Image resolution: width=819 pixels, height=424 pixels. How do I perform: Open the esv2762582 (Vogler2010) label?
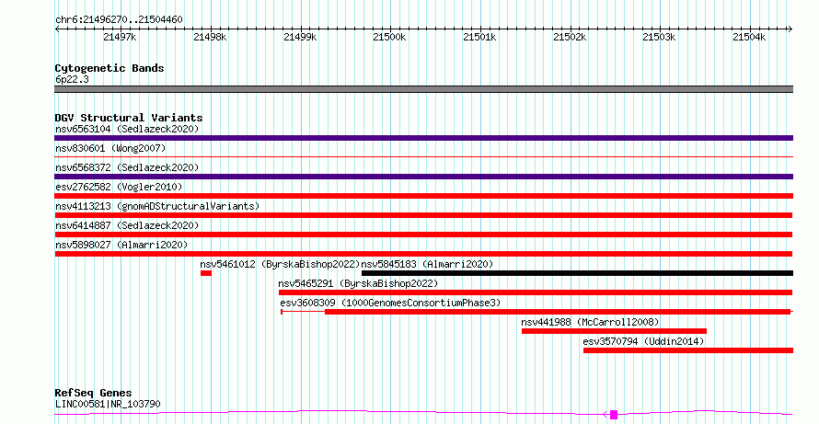pos(119,187)
